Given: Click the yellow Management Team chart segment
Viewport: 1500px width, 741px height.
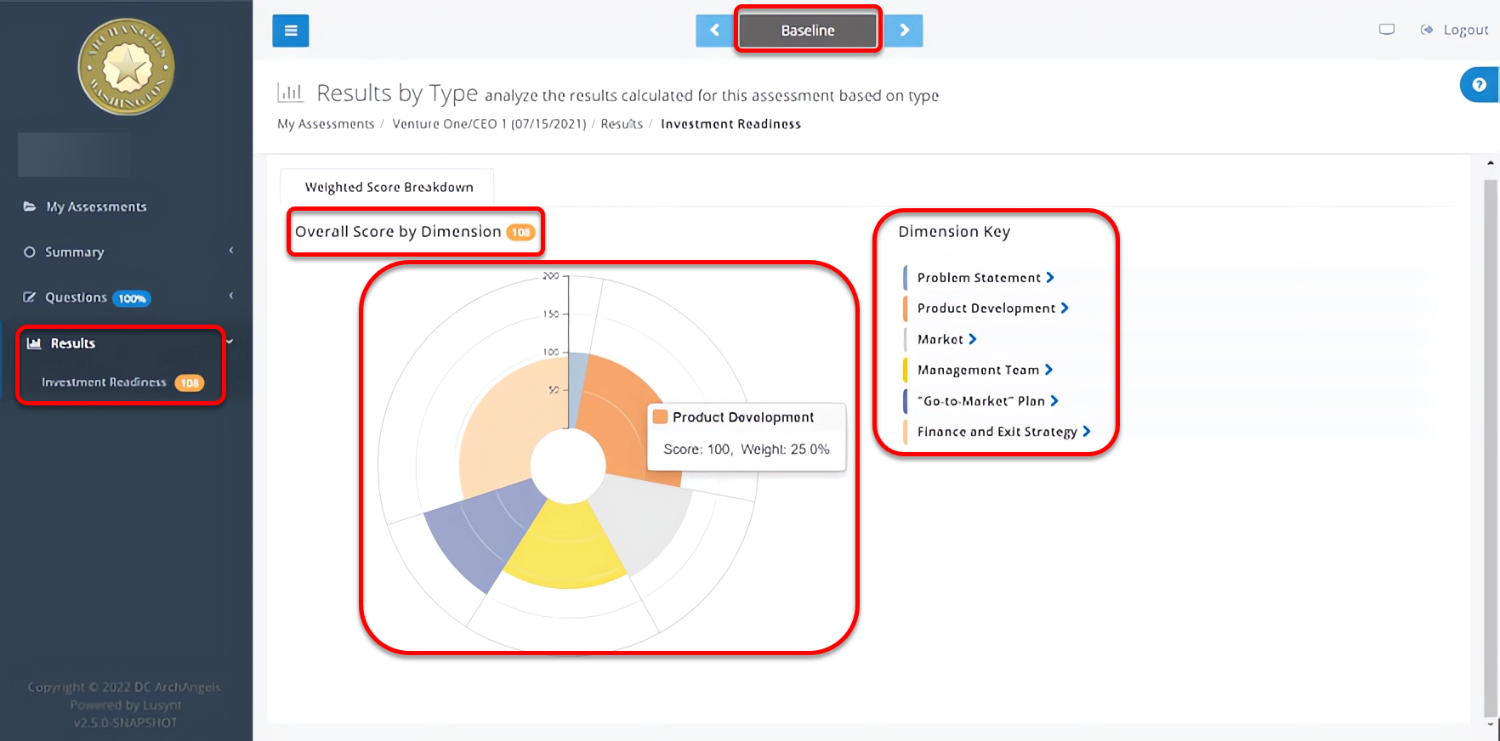Looking at the screenshot, I should point(565,548).
